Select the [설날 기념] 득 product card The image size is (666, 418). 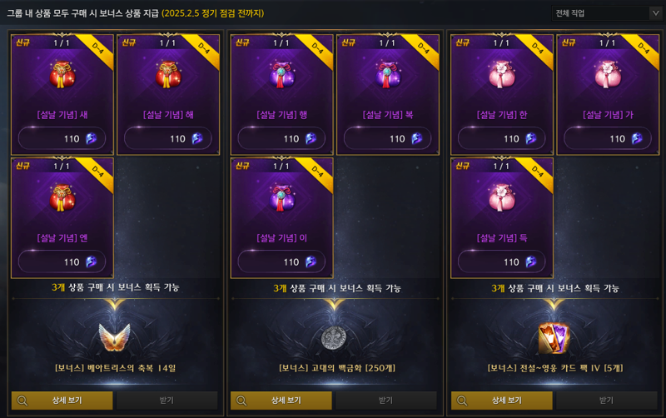coord(502,218)
